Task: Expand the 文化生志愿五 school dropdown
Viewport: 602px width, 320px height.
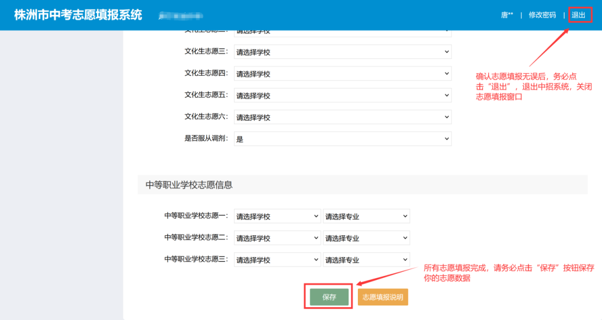Action: pos(342,95)
